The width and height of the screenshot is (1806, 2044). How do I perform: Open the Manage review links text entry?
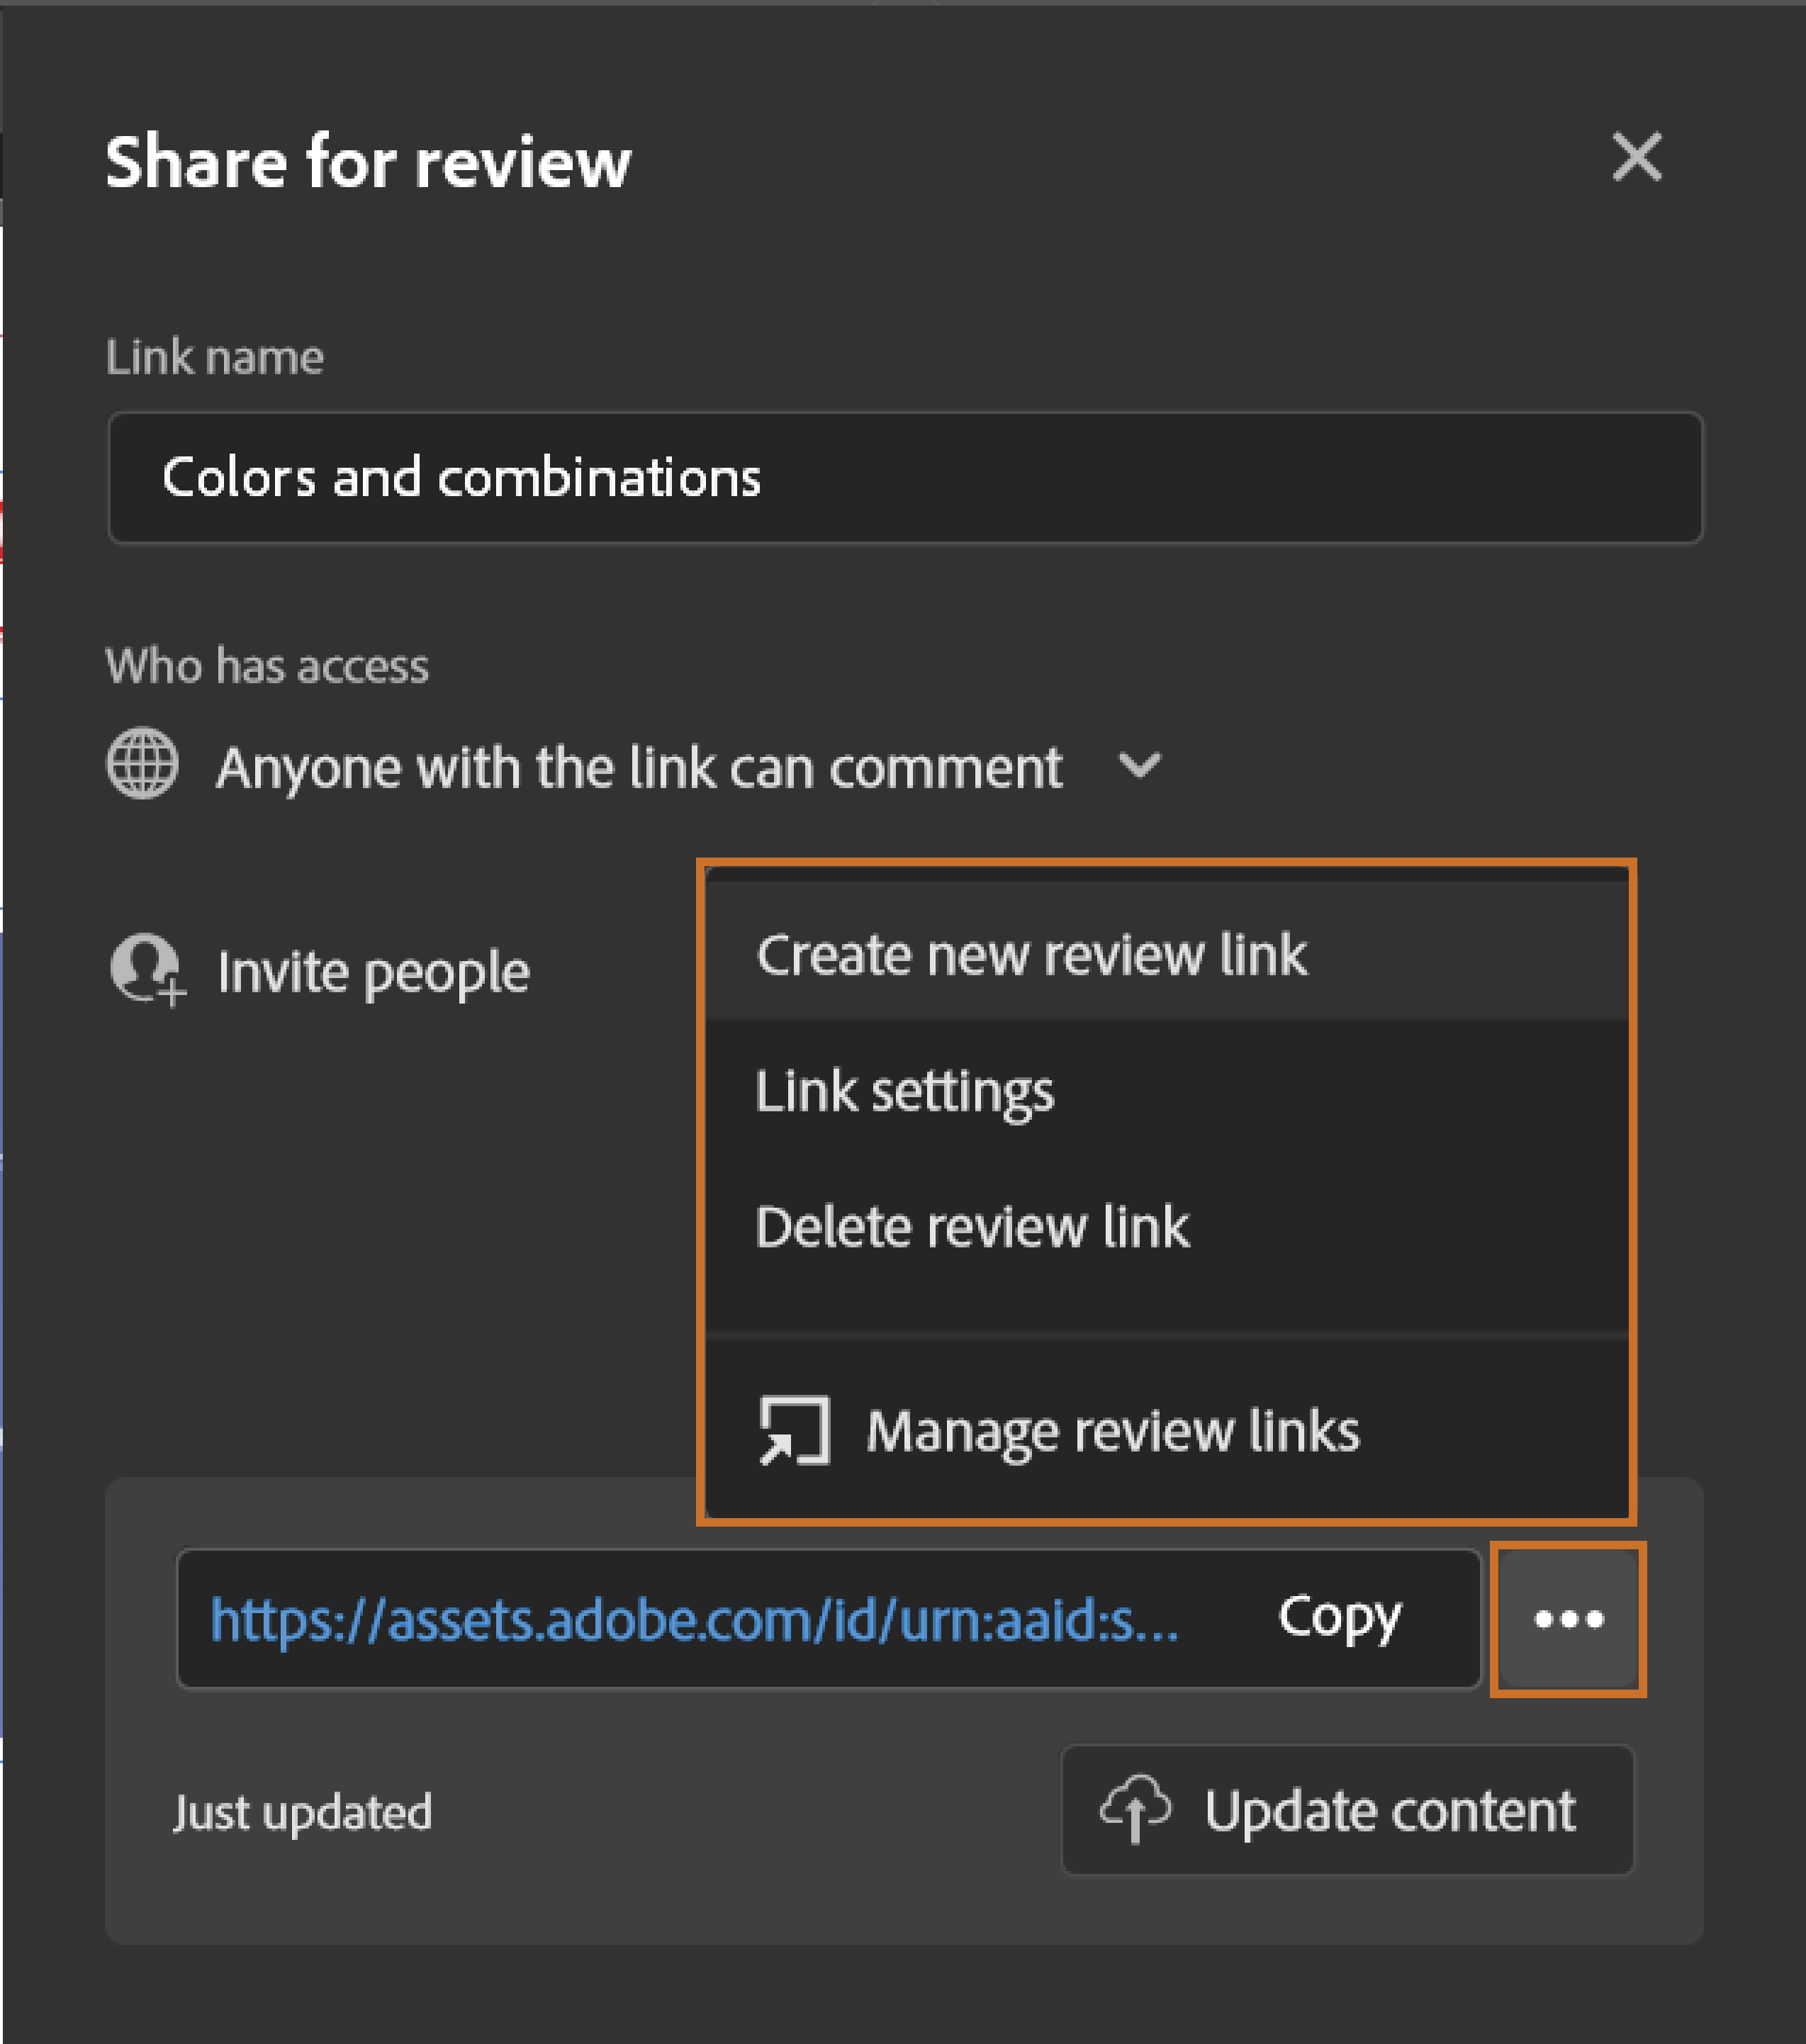tap(1112, 1430)
